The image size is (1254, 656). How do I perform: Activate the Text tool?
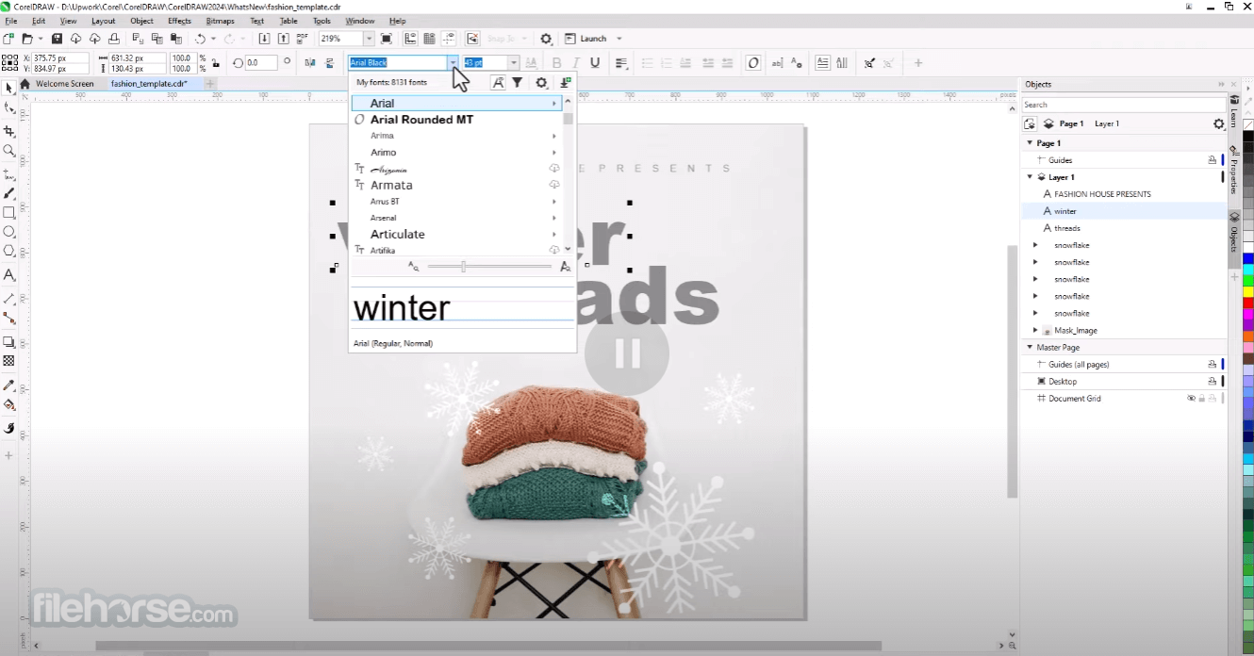[9, 275]
